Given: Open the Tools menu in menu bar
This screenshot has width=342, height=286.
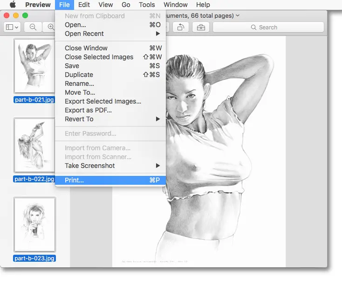Looking at the screenshot, I should pos(147,5).
